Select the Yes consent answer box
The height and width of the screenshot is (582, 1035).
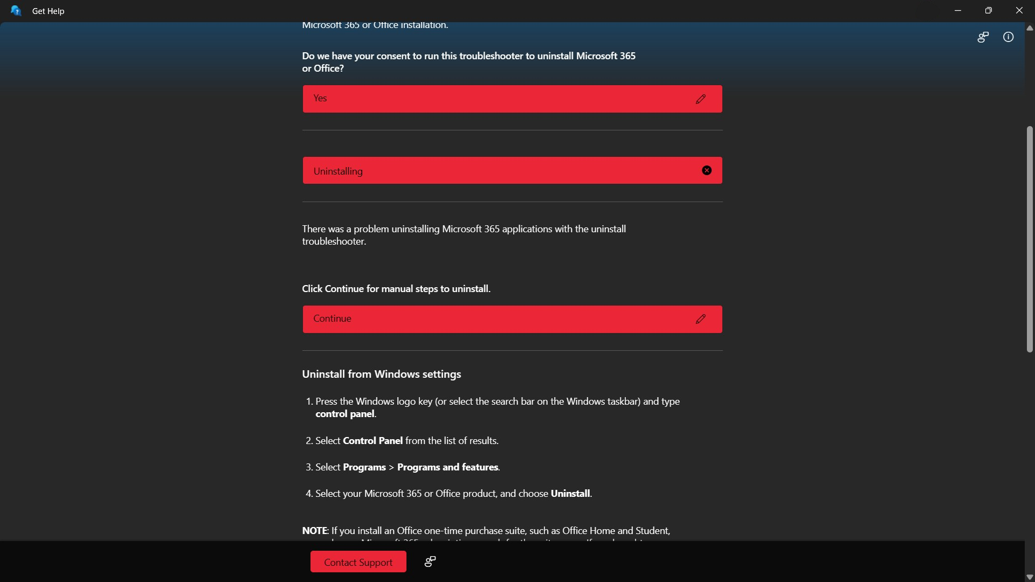tap(512, 99)
